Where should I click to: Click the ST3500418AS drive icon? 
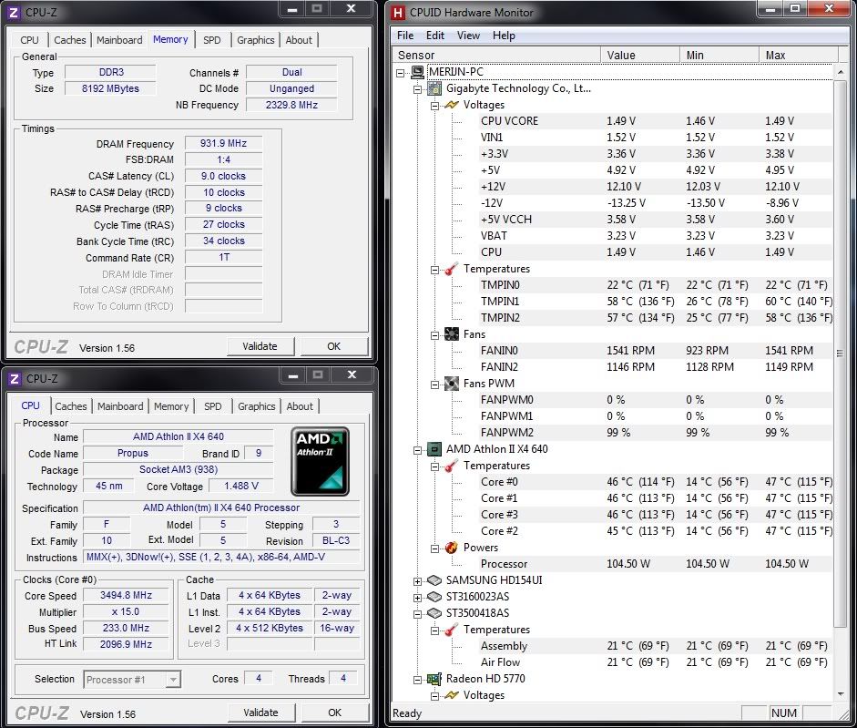click(x=434, y=613)
